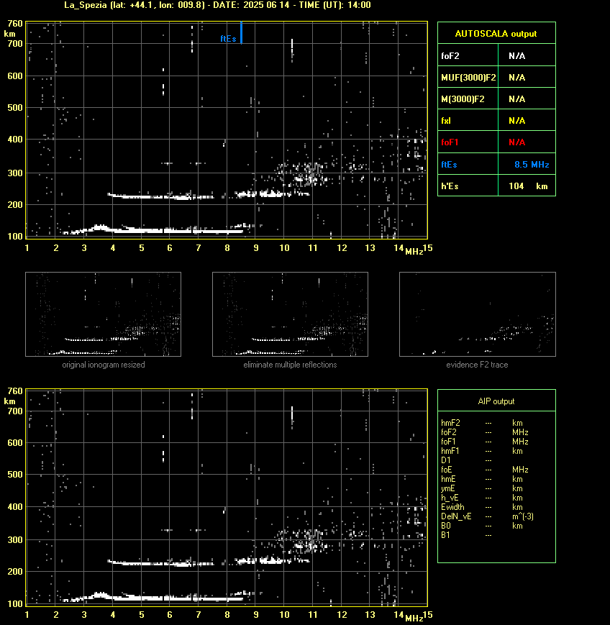Click the hmF1 entry in AIP output
The width and height of the screenshot is (610, 625).
pos(450,451)
